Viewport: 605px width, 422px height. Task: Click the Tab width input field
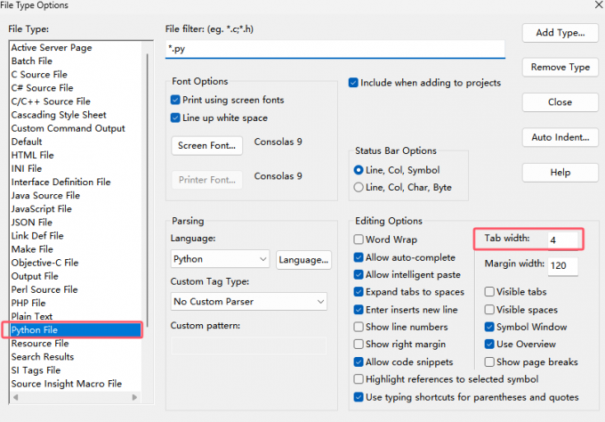(x=562, y=240)
